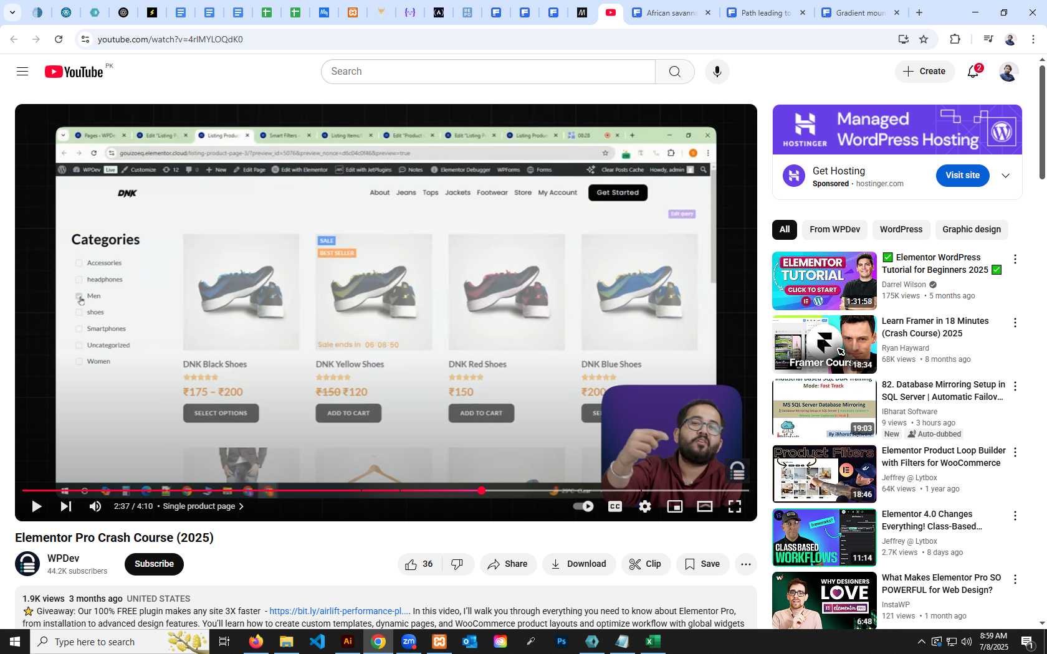Select the Graphic design filter chip
Screen dimensions: 1047x654
(971, 230)
